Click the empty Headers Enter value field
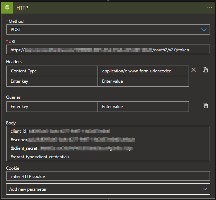 coord(143,81)
